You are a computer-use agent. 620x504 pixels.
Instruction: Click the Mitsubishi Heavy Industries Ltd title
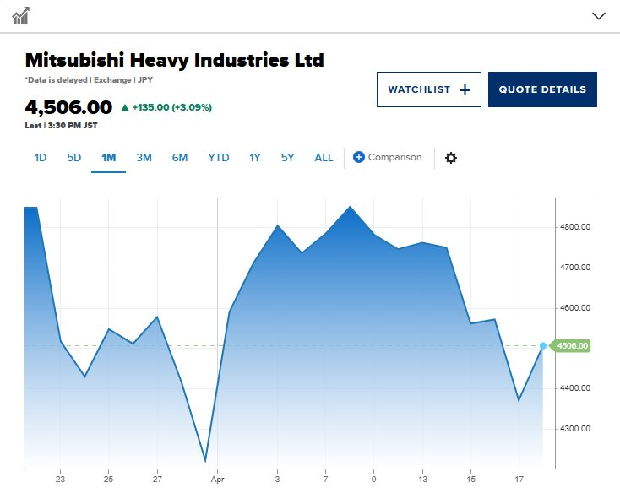click(174, 61)
